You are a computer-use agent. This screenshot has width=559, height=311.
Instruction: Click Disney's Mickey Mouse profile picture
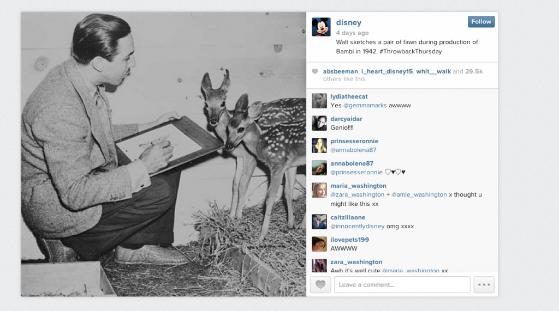click(x=321, y=27)
